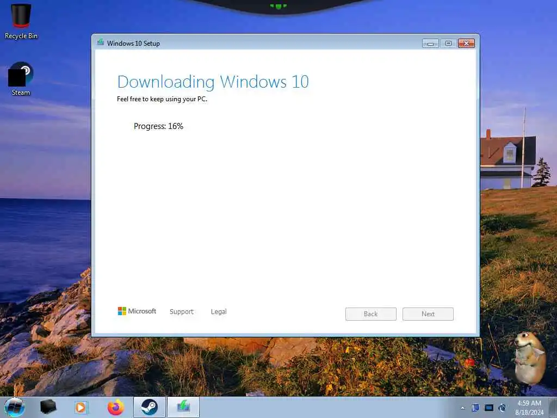Image resolution: width=557 pixels, height=418 pixels.
Task: Select the Windows 10 Setup taskbar button
Action: (x=183, y=407)
